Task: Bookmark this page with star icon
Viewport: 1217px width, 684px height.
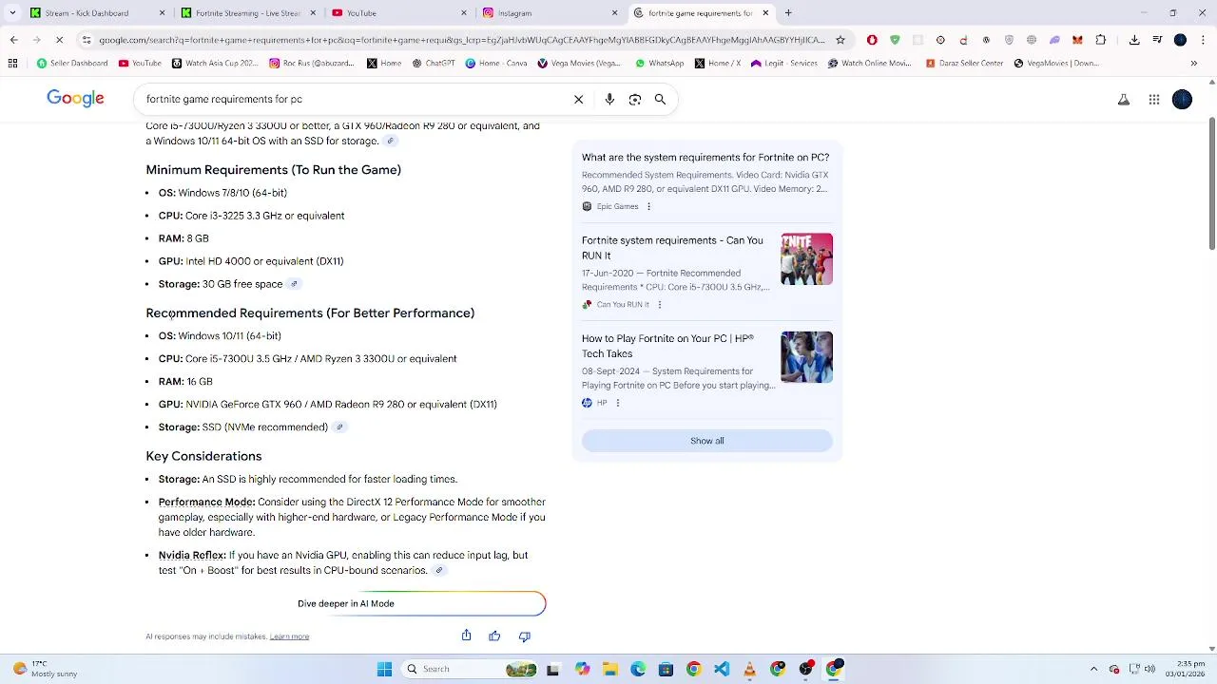Action: (x=840, y=40)
